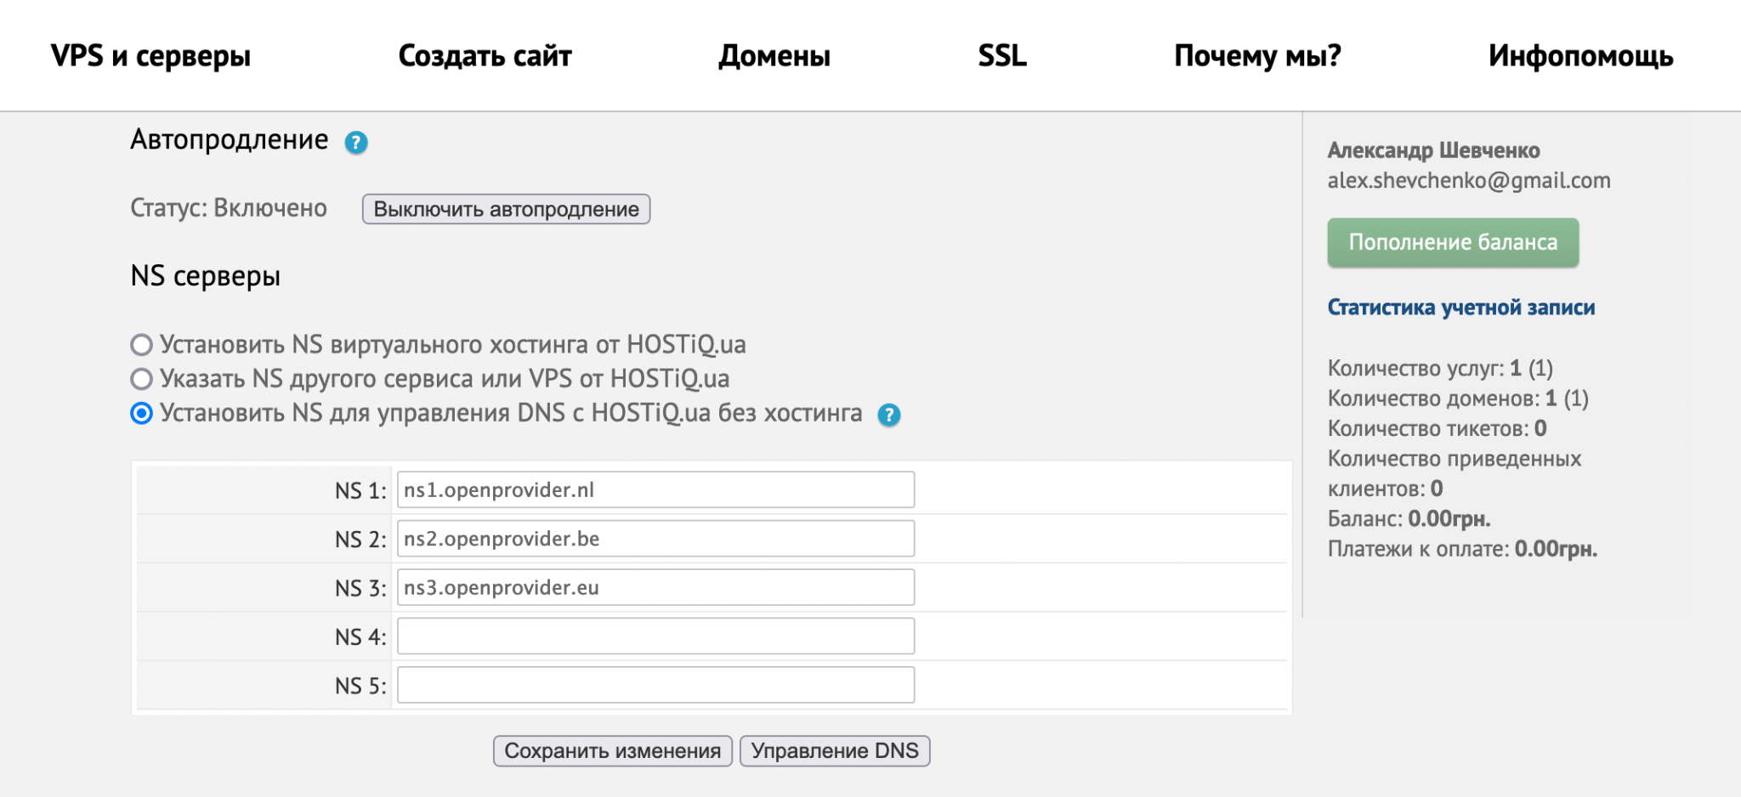This screenshot has width=1741, height=797.
Task: Click the NS 1 field containing ns1.openprovider.nl
Action: tap(655, 489)
